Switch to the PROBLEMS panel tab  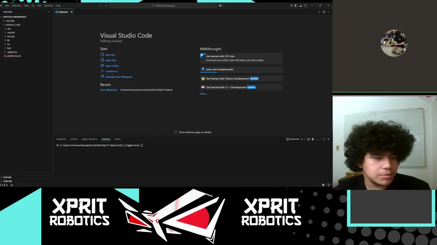pyautogui.click(x=61, y=139)
